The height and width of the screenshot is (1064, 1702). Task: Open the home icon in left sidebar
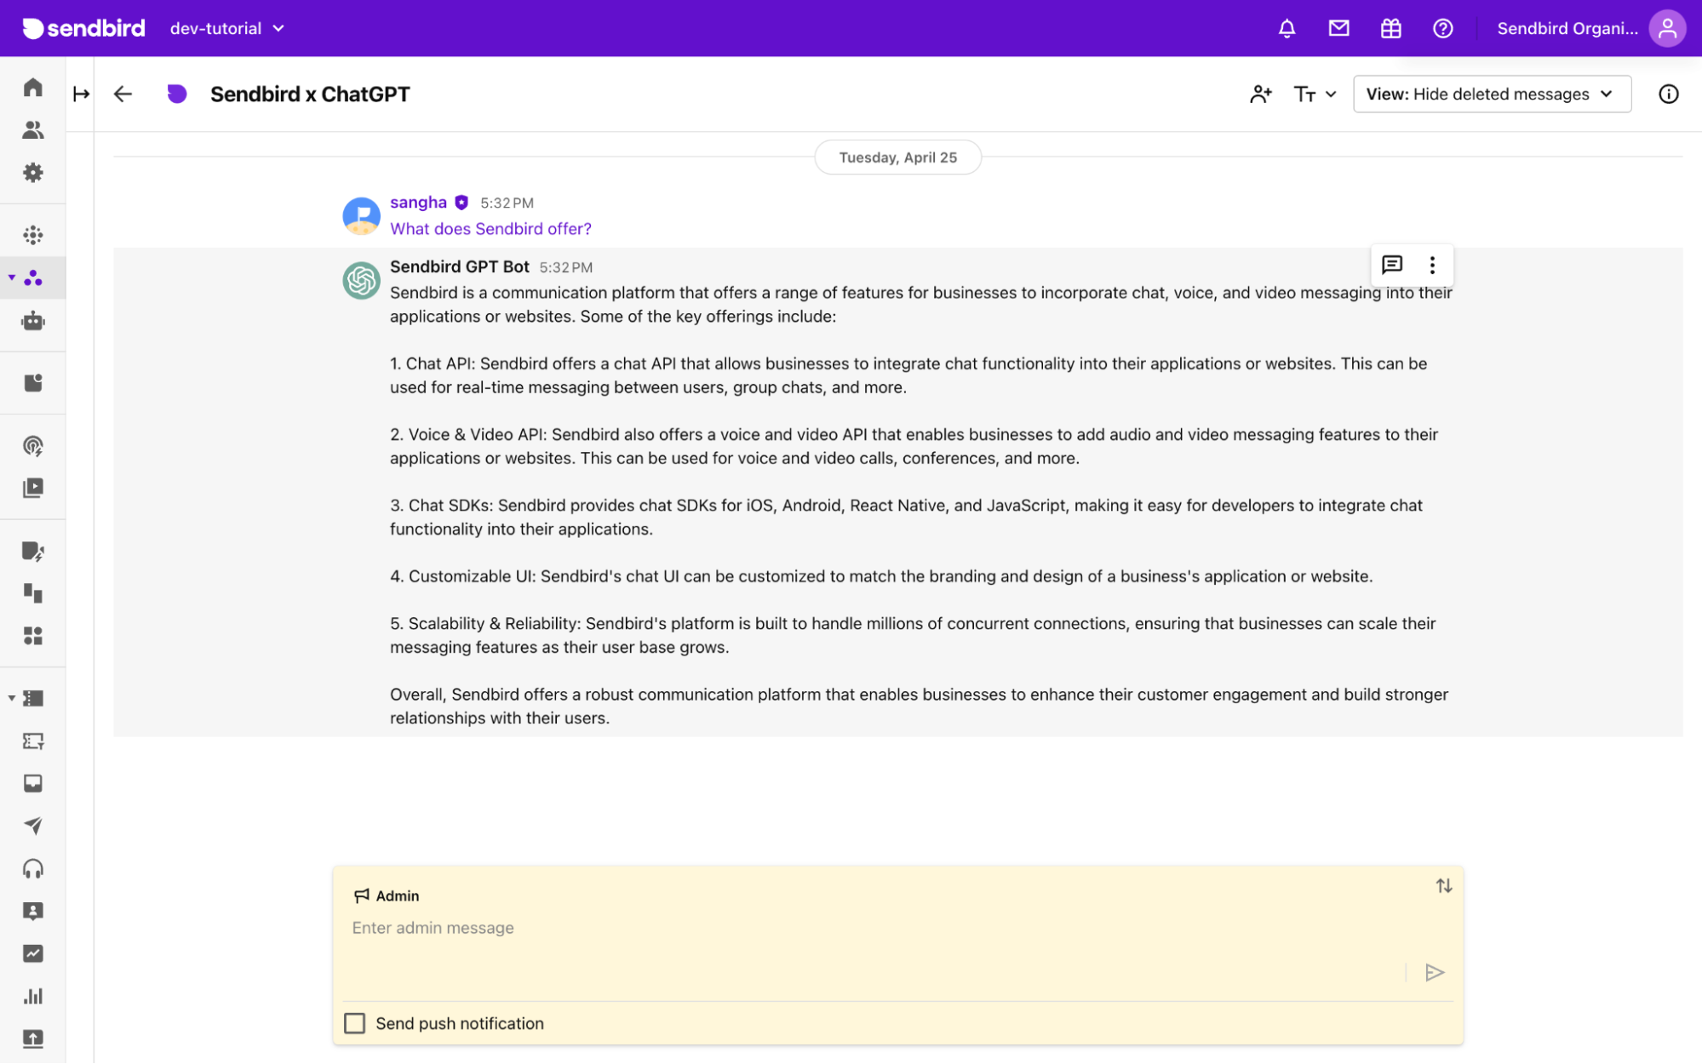coord(32,88)
